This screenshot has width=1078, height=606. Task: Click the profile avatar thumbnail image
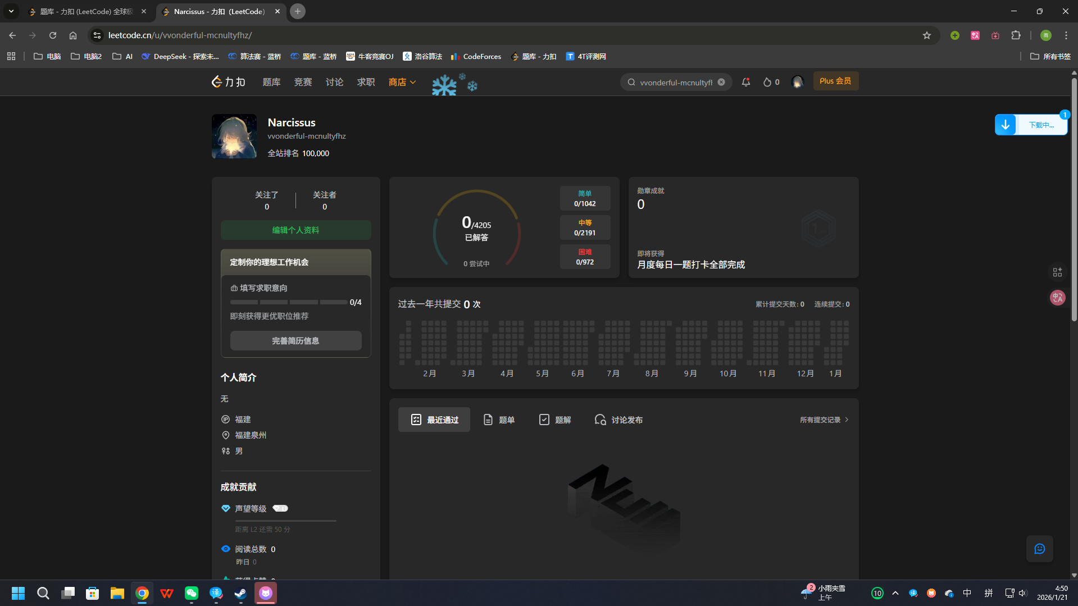(x=234, y=136)
